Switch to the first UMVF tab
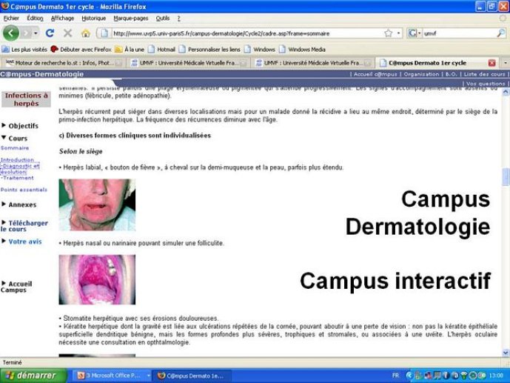This screenshot has height=383, width=510. [188, 63]
